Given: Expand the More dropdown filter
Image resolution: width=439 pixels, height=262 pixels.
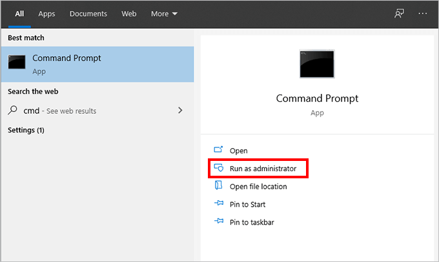Looking at the screenshot, I should [164, 14].
